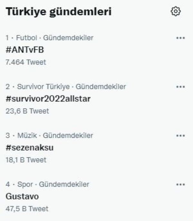Click the 18,1 B Tweet count

[26, 160]
